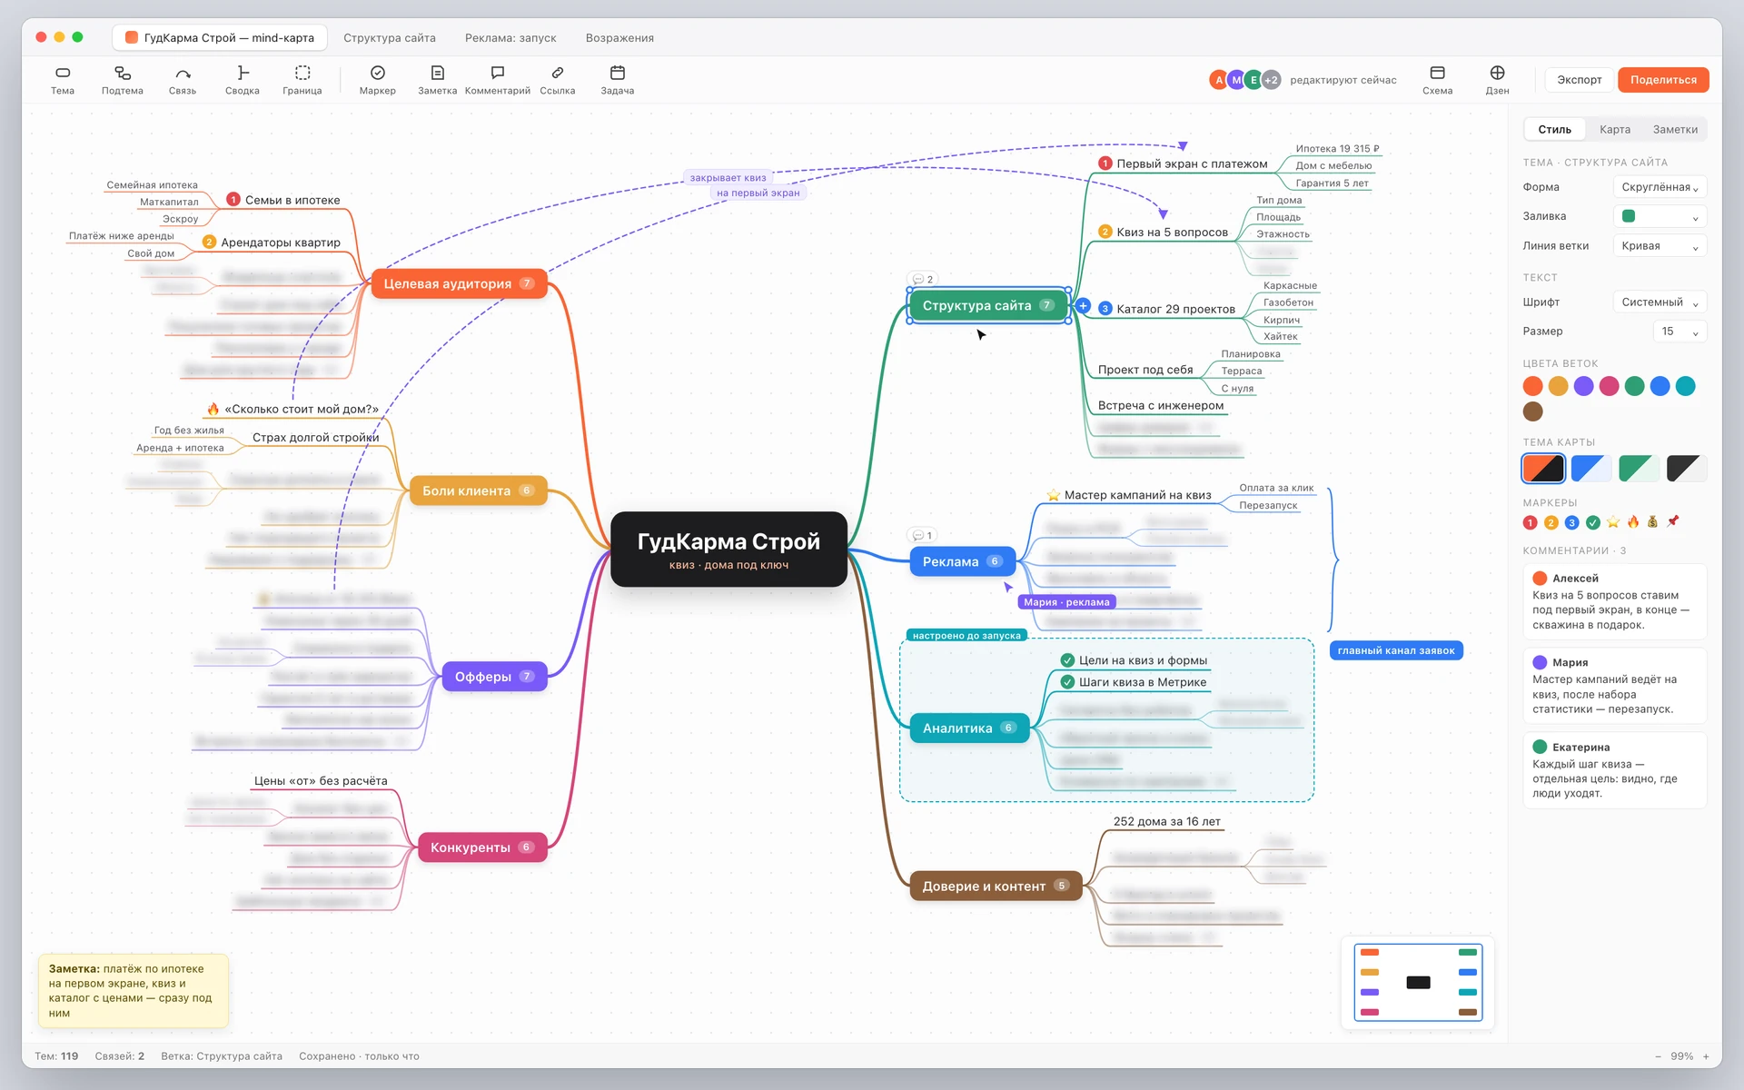
Task: Attach a Ссылка link
Action: [x=558, y=80]
